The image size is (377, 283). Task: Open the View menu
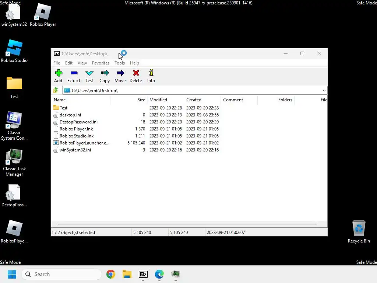click(x=82, y=63)
